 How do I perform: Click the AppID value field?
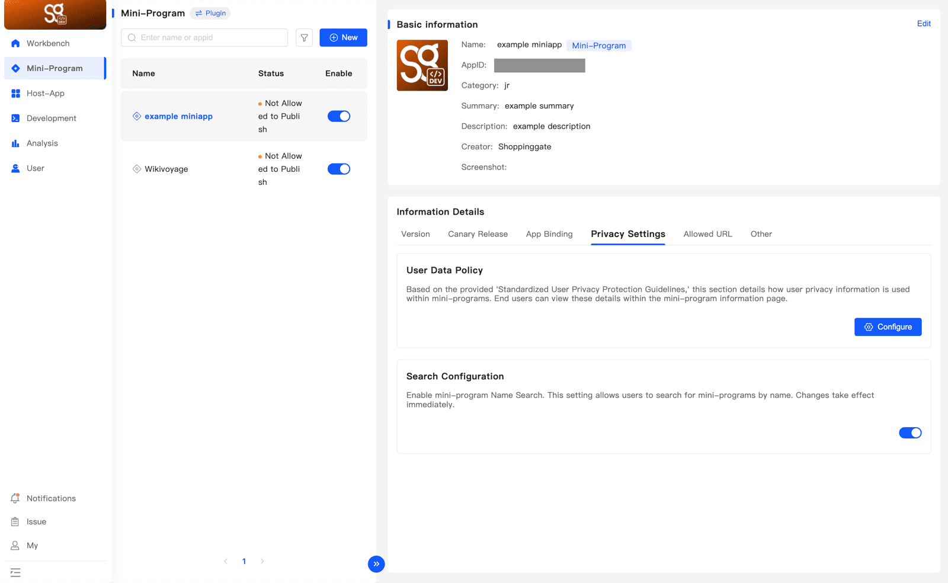pyautogui.click(x=540, y=65)
